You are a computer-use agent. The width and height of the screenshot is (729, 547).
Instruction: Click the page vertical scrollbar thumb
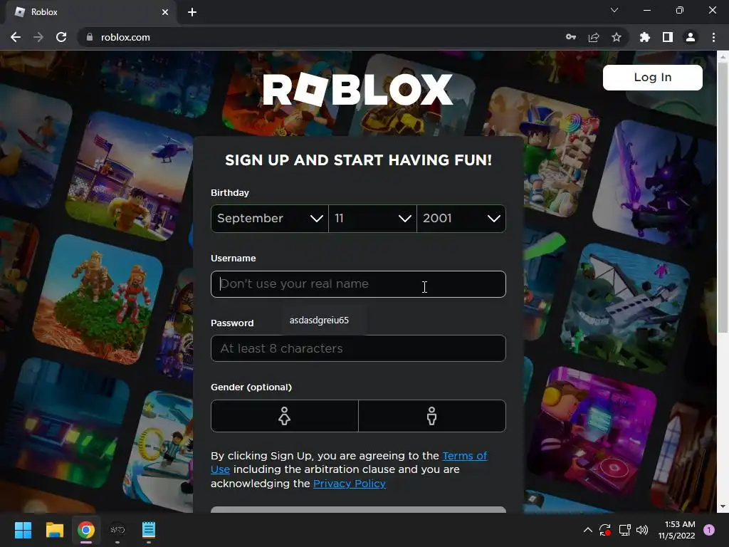723,198
